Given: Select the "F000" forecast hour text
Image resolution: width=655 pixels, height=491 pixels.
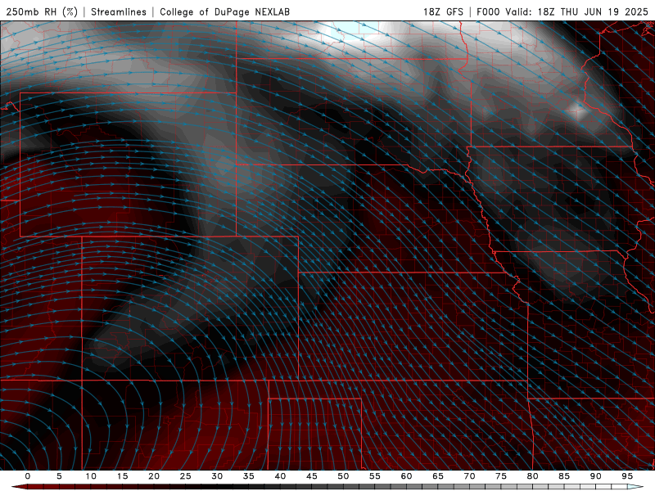Looking at the screenshot, I should click(488, 11).
